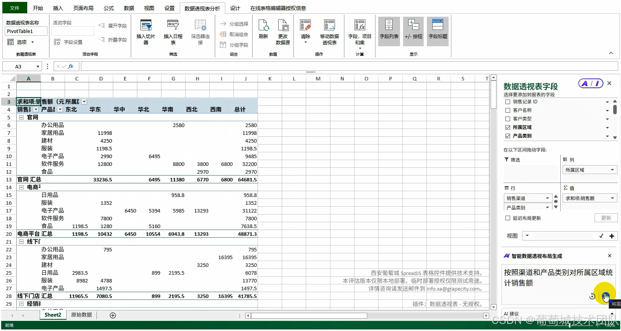Screen dimensions: 621x331
Task: Click the horizontal scrollbar thumb
Action: click(x=309, y=315)
